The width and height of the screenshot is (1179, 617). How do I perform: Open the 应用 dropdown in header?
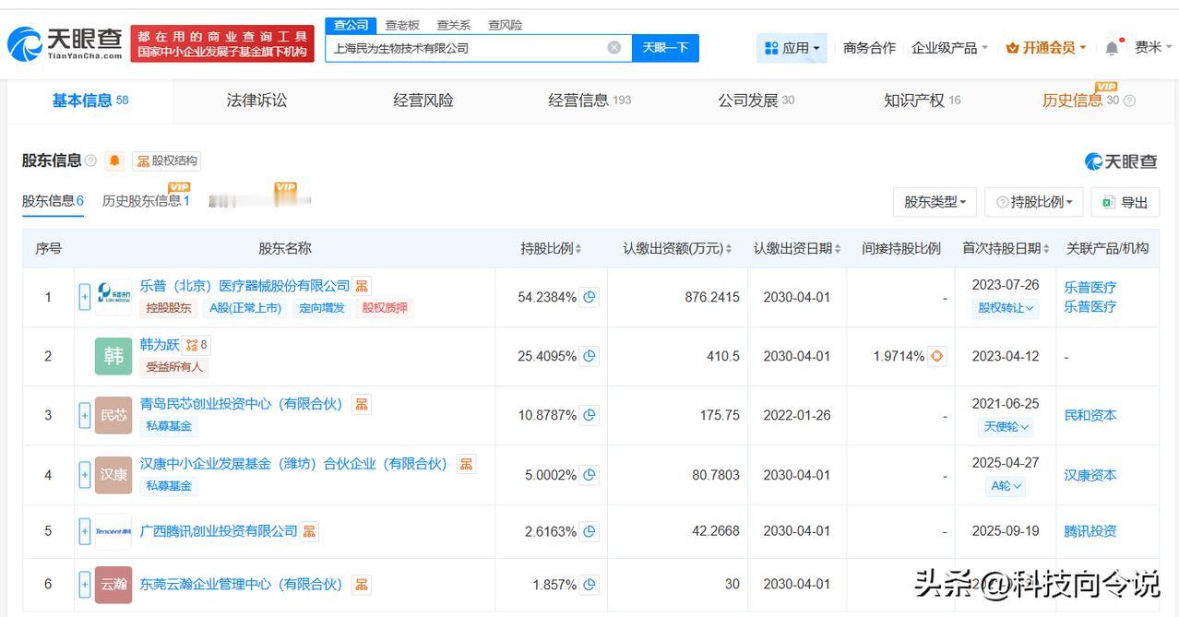coord(792,48)
